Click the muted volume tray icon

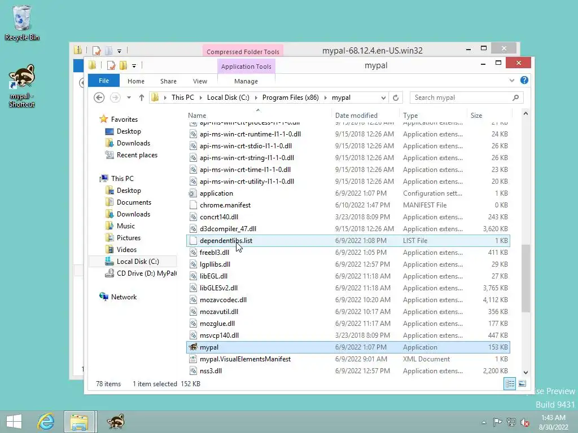524,422
